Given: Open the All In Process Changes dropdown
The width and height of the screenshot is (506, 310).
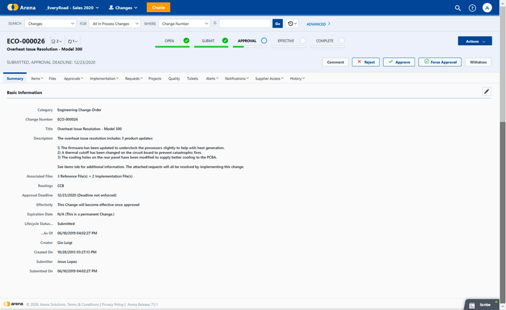Looking at the screenshot, I should click(x=114, y=23).
